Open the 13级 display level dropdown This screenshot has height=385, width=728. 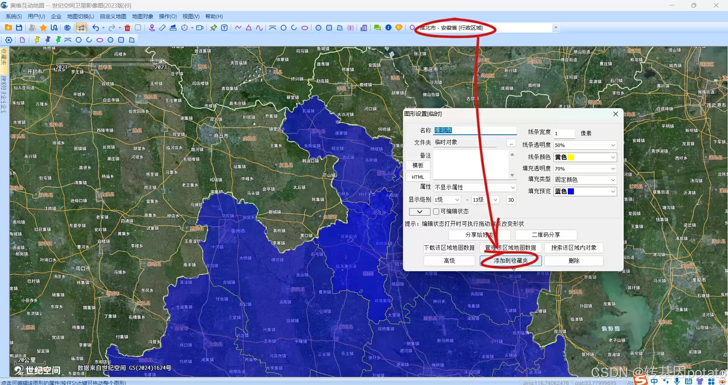(x=485, y=200)
